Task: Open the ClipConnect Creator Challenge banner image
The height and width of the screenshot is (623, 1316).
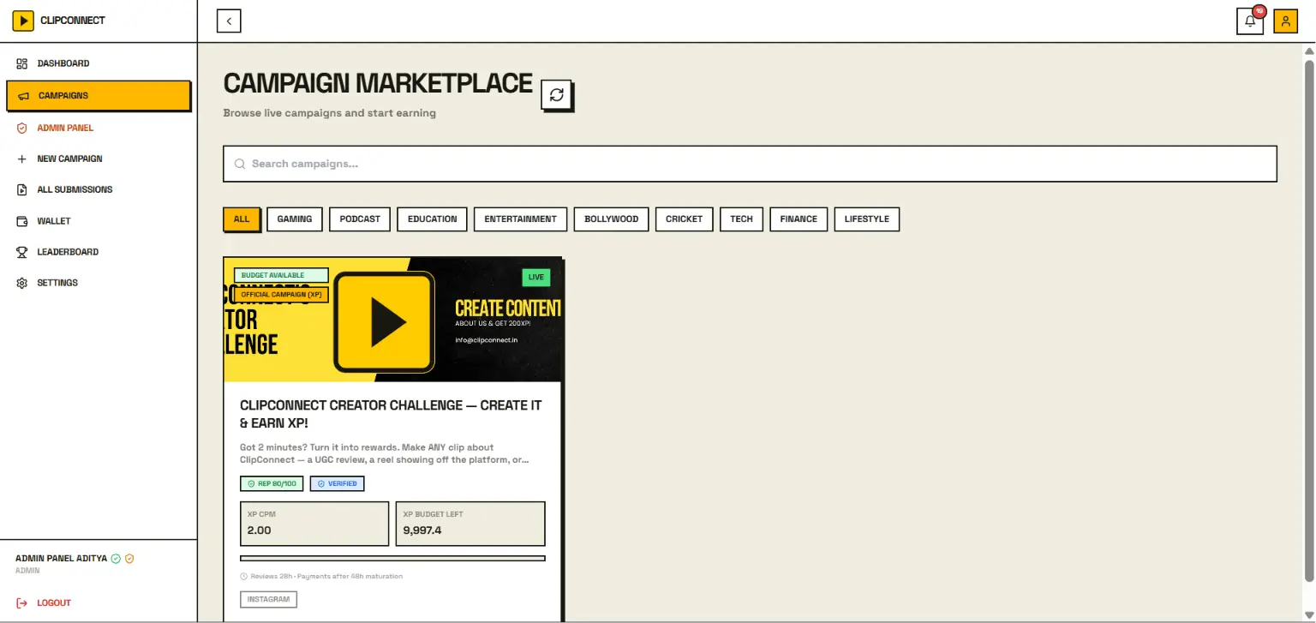Action: [x=392, y=320]
